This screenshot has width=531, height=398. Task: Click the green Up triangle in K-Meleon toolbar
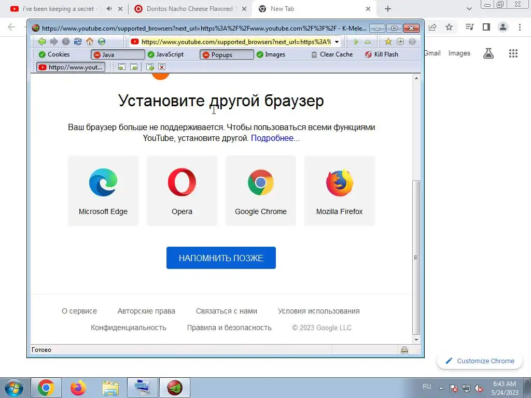[368, 42]
